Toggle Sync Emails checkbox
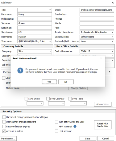Screen dimensions: 116x141 (x=26, y=99)
